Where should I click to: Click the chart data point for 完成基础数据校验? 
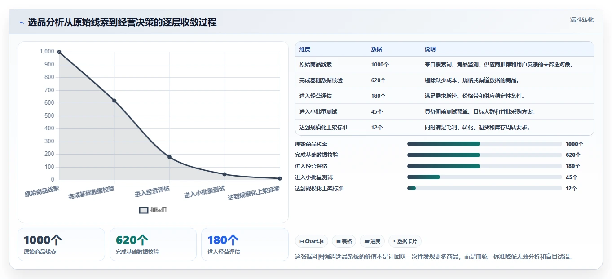[114, 101]
